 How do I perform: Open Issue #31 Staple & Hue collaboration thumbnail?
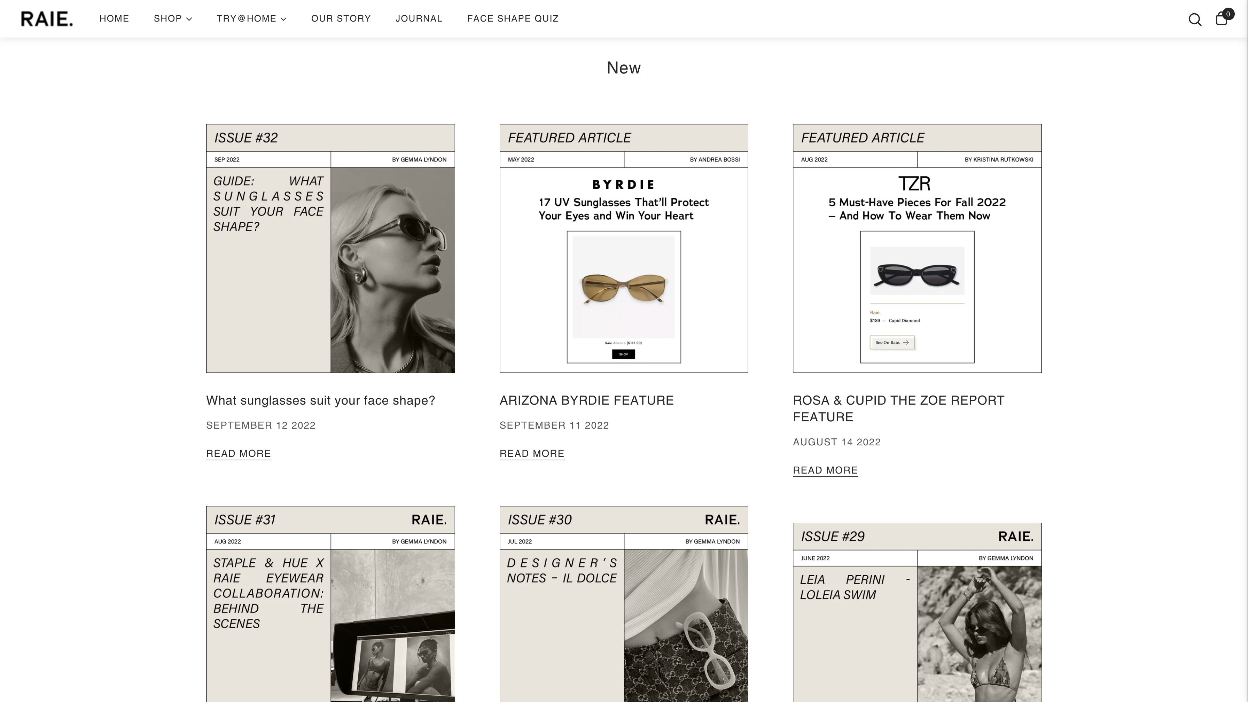click(x=330, y=604)
